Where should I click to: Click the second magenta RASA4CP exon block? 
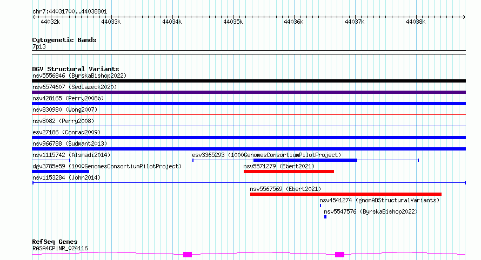(339, 255)
